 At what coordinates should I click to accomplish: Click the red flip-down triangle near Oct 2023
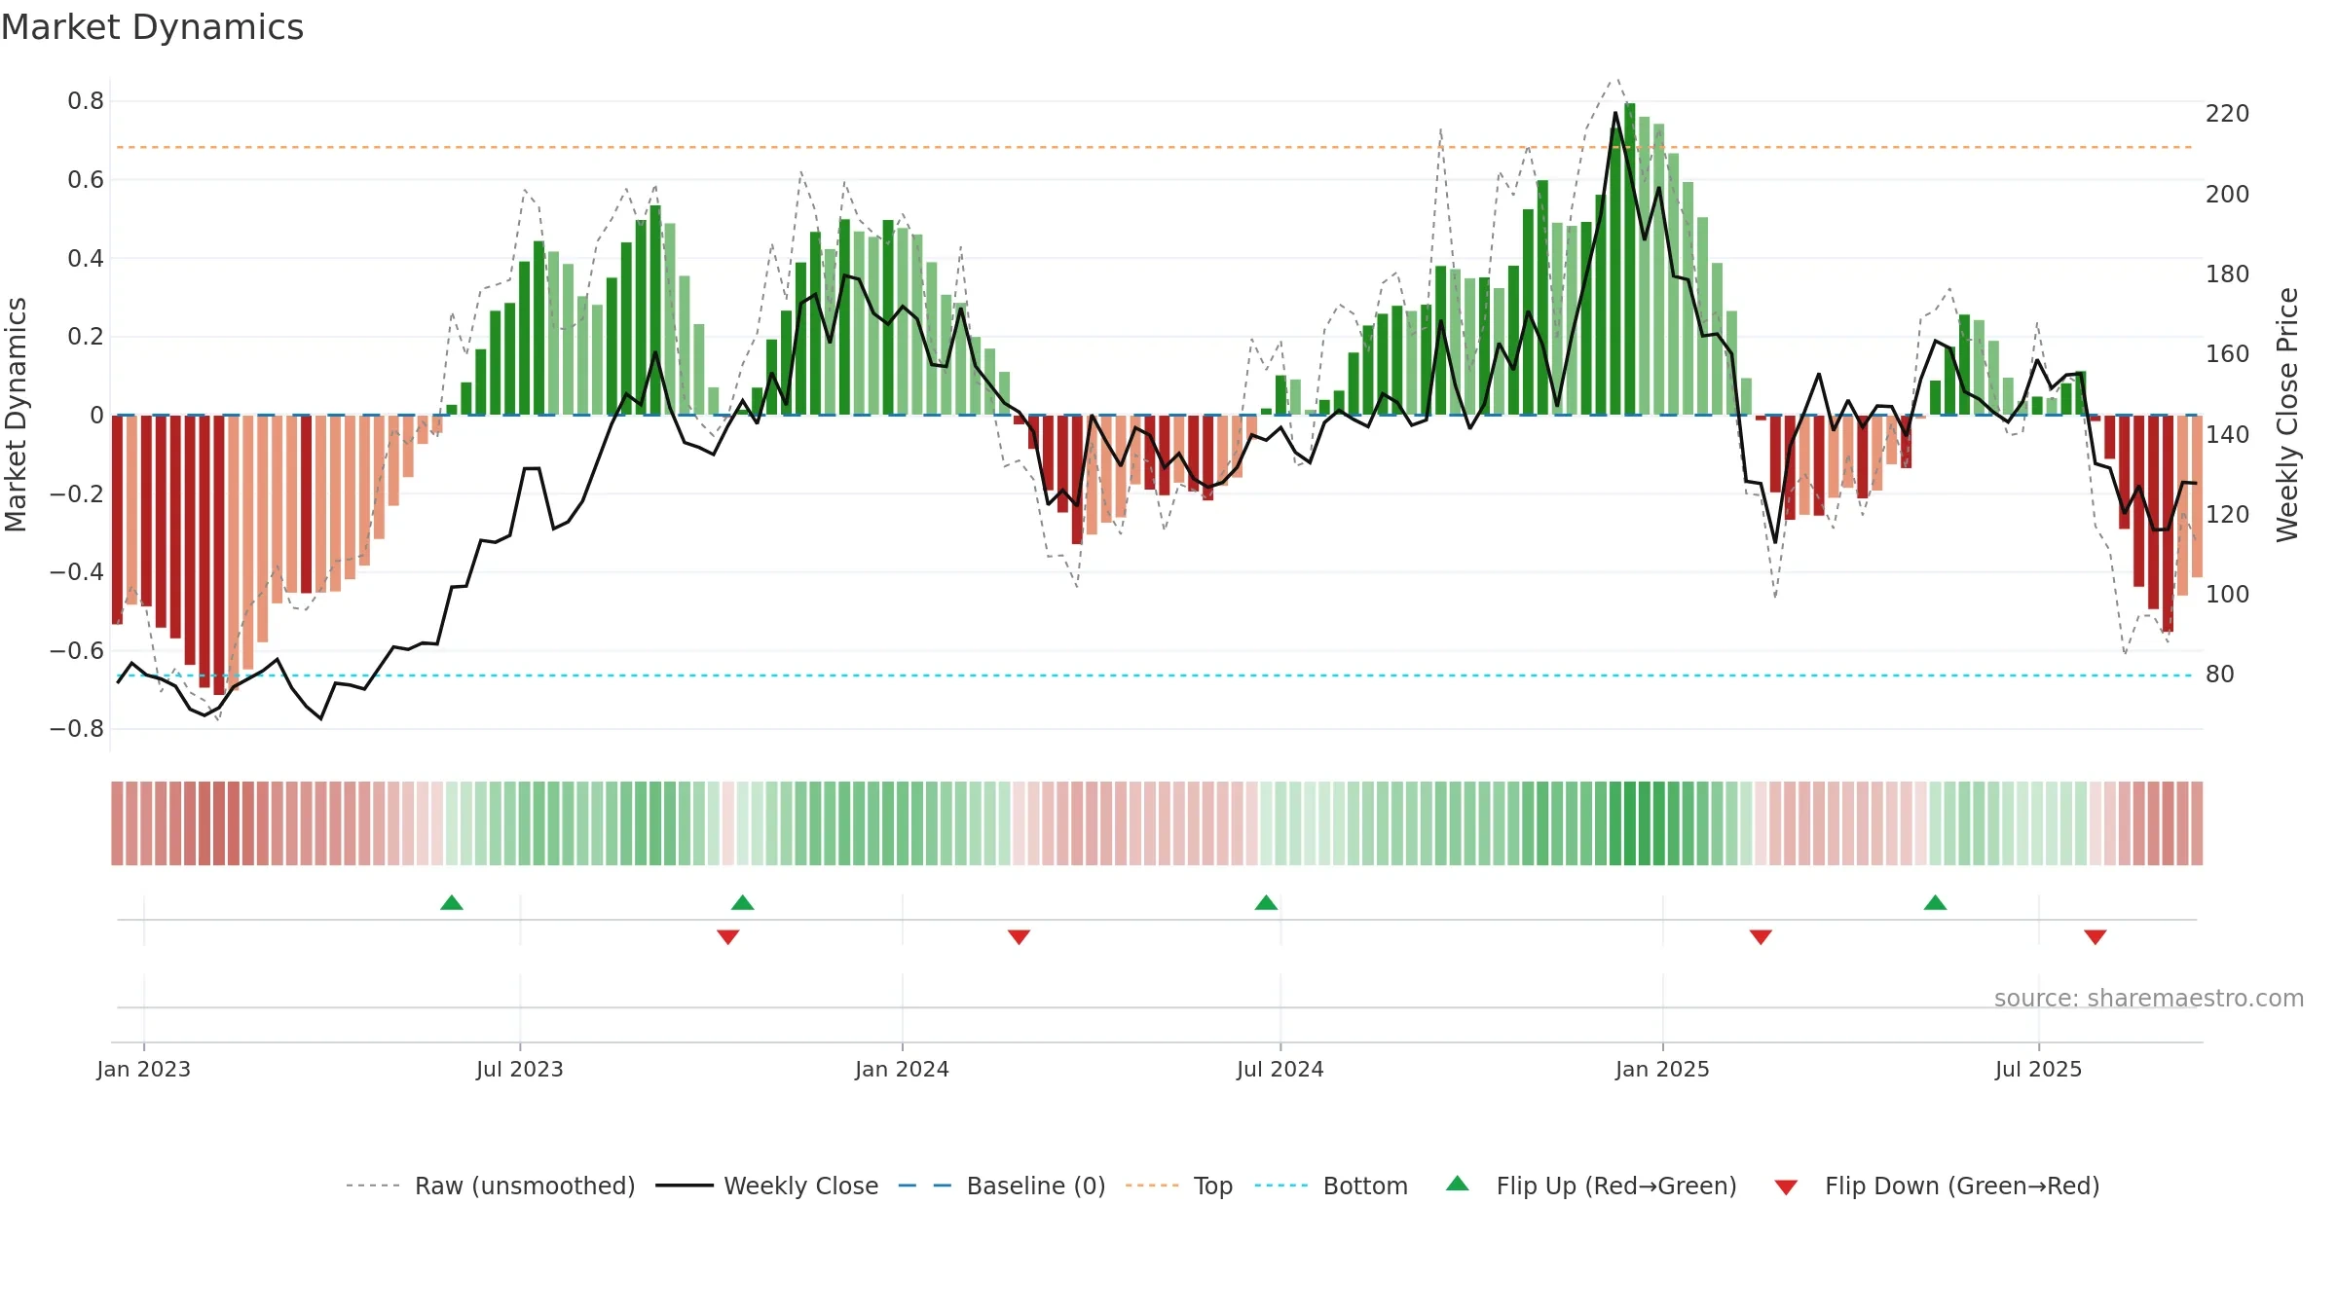coord(727,936)
